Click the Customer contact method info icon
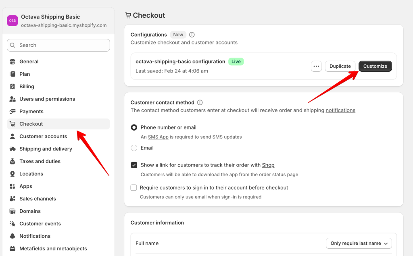 (200, 103)
